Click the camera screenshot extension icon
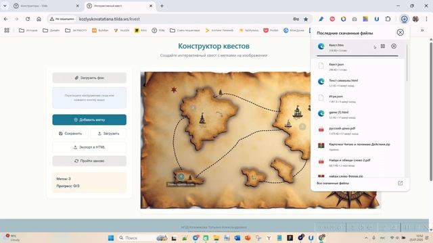The image size is (433, 243). pos(355,19)
